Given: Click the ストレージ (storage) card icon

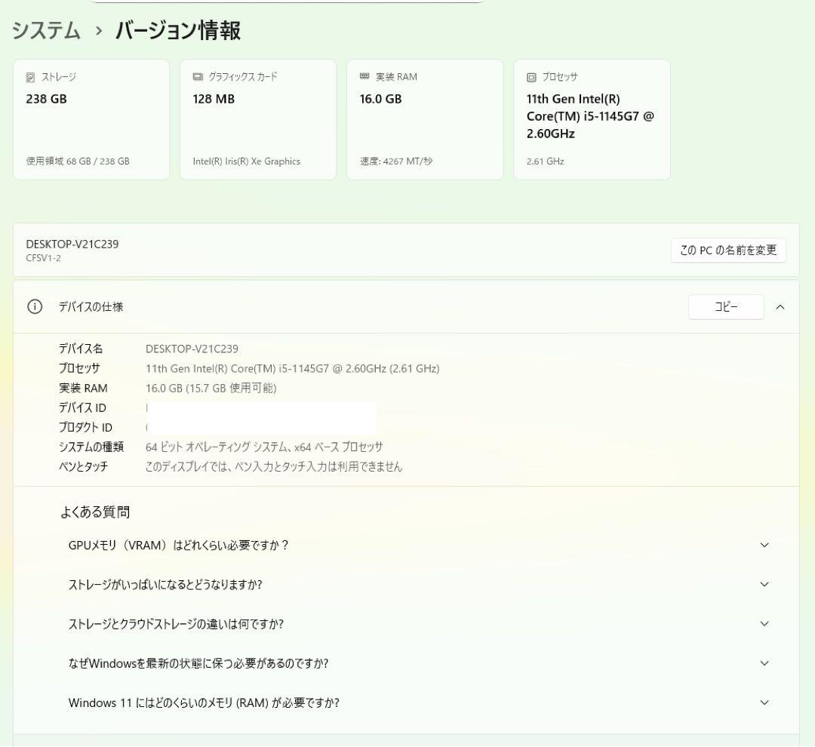Looking at the screenshot, I should [31, 76].
